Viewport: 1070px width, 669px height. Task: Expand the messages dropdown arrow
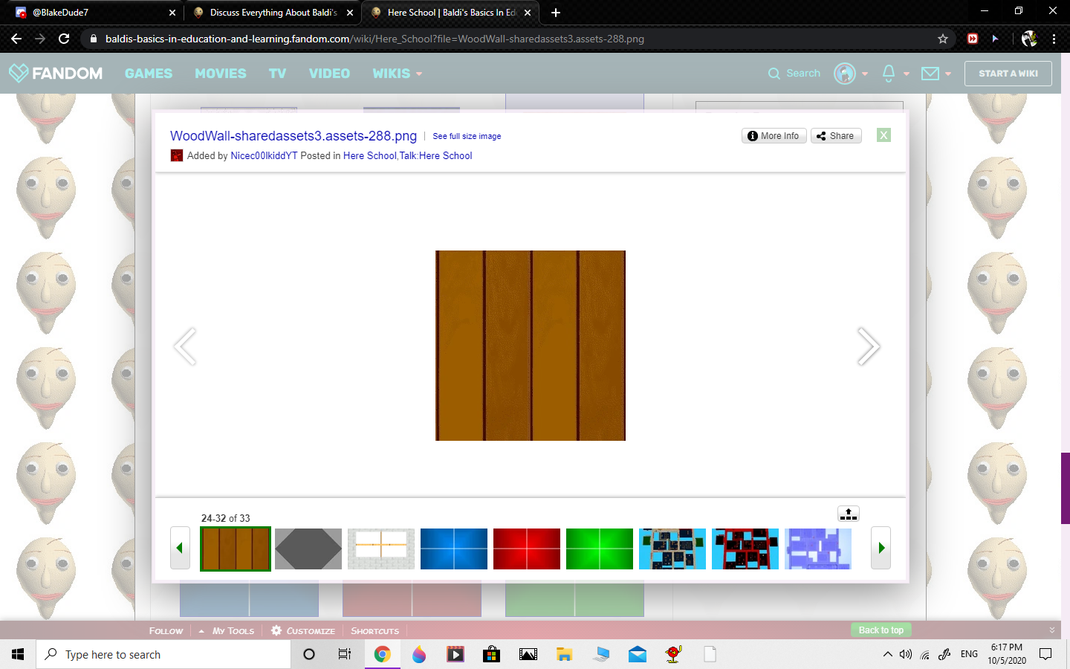tap(948, 74)
